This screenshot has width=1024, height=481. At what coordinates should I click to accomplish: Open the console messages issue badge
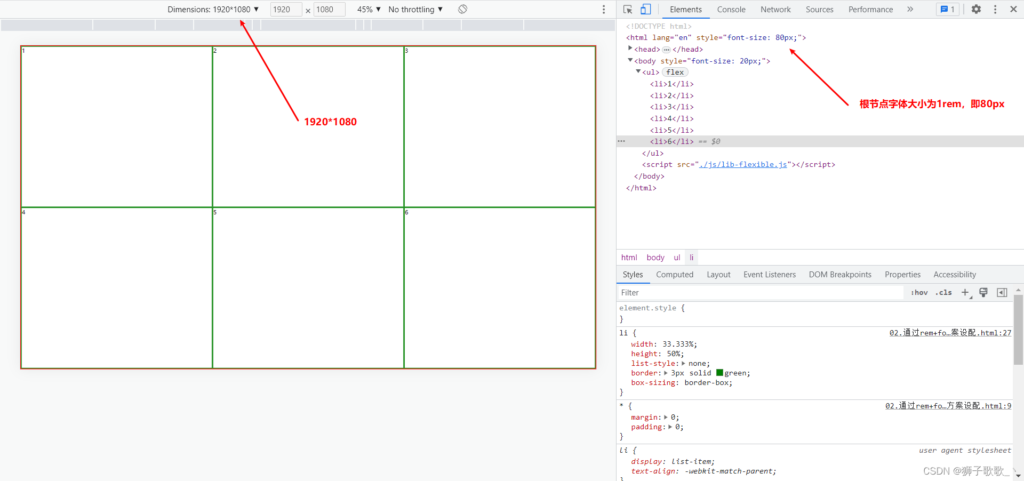tap(948, 9)
